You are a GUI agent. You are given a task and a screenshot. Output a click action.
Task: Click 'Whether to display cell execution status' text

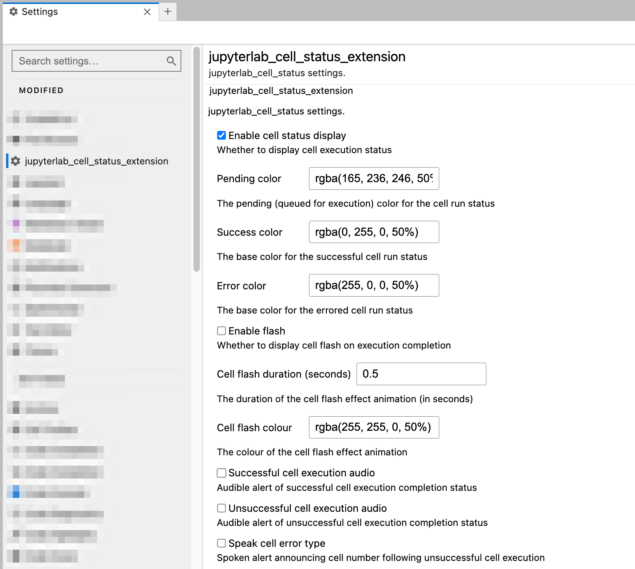(304, 150)
